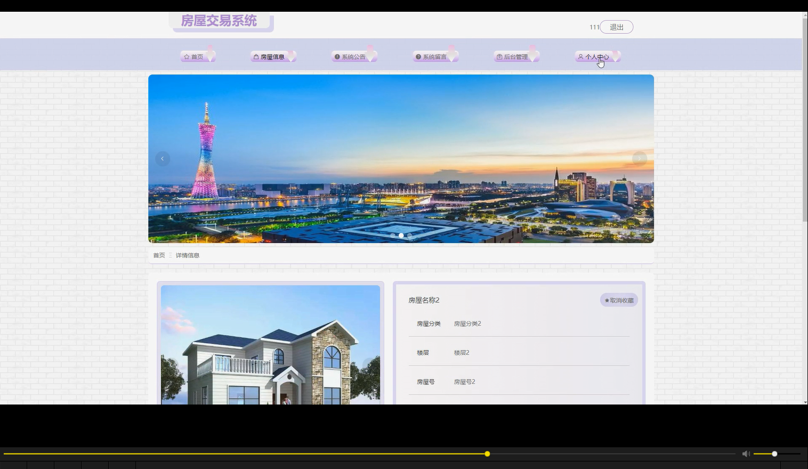Toggle favorite status via 取消收藏 button
Screen dimensions: 808x469
(x=618, y=300)
